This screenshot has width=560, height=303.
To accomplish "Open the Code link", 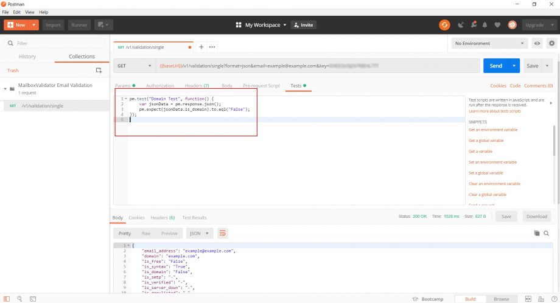I will click(x=515, y=86).
